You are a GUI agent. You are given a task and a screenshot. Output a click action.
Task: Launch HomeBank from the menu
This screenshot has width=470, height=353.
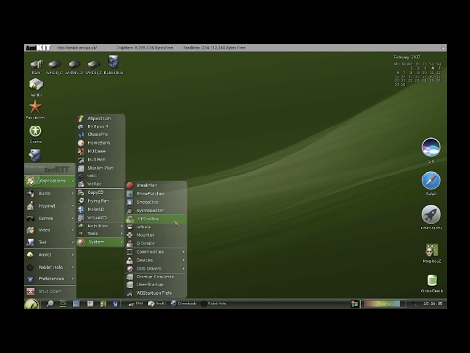tap(101, 143)
